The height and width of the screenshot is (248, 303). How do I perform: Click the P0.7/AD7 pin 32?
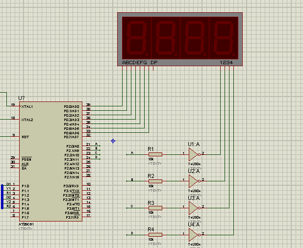pyautogui.click(x=86, y=137)
